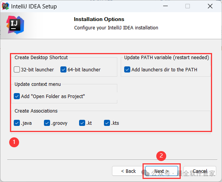This screenshot has width=222, height=182.
Task: Minimize the IntelliJ IDEA Setup window
Action: tap(165, 6)
